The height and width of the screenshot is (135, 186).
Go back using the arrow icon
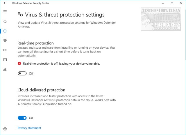click(x=5, y=3)
